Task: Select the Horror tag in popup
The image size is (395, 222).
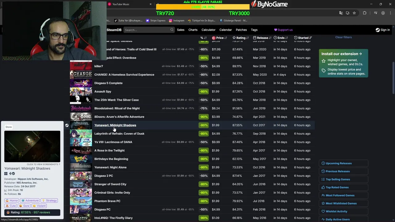Action: click(12, 200)
